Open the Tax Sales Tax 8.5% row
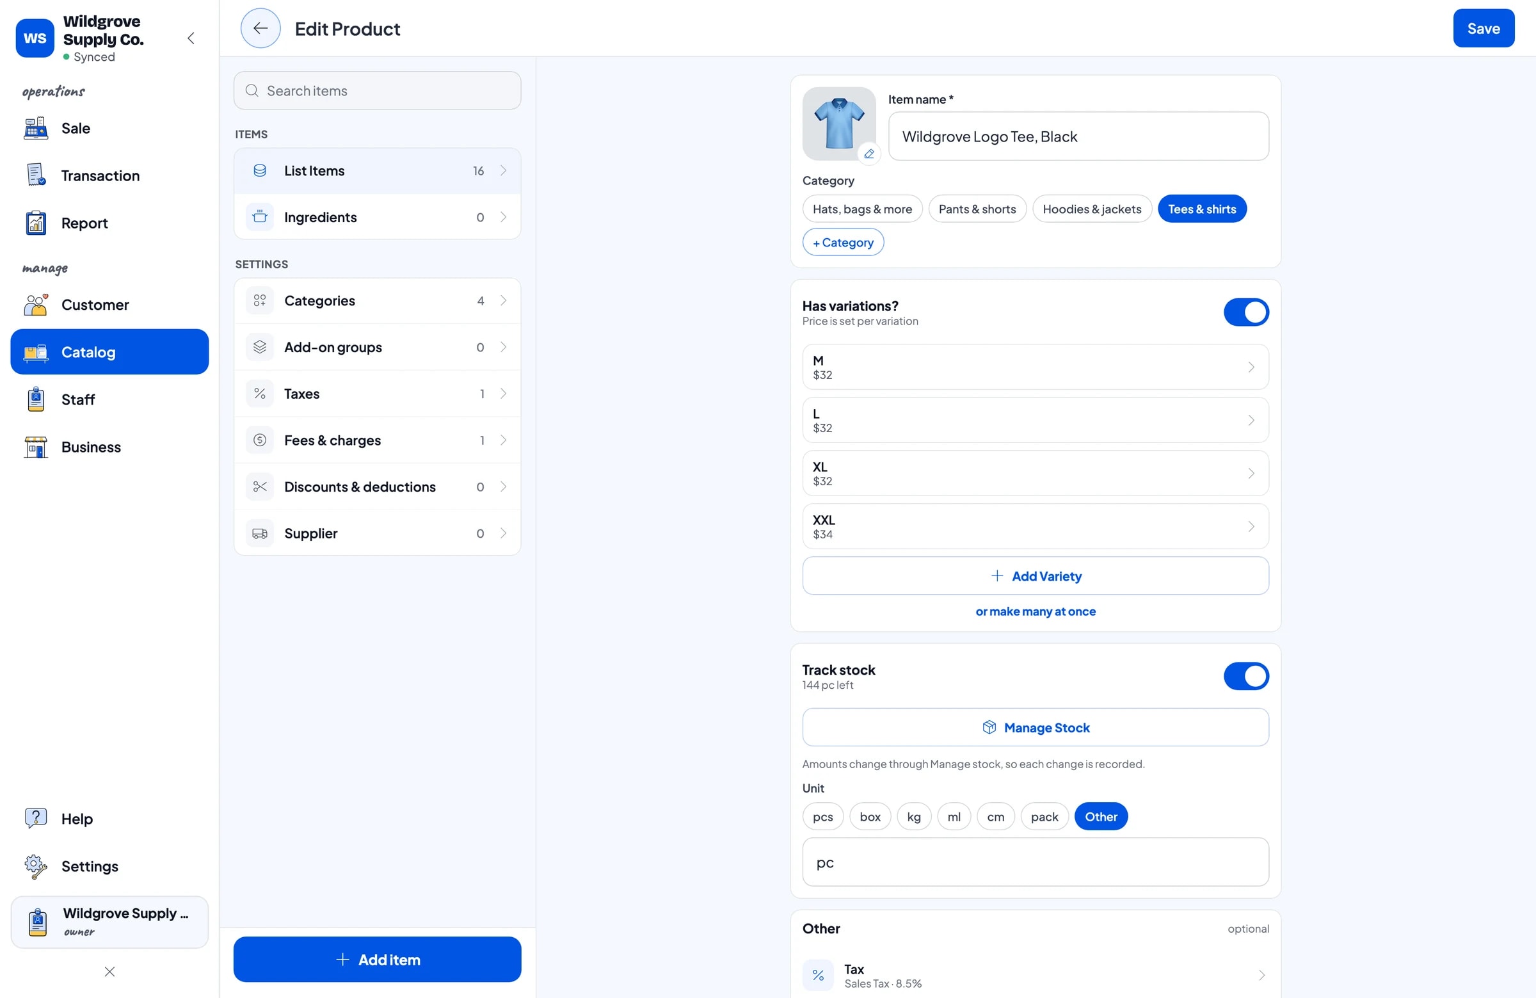1536x998 pixels. 1035,976
